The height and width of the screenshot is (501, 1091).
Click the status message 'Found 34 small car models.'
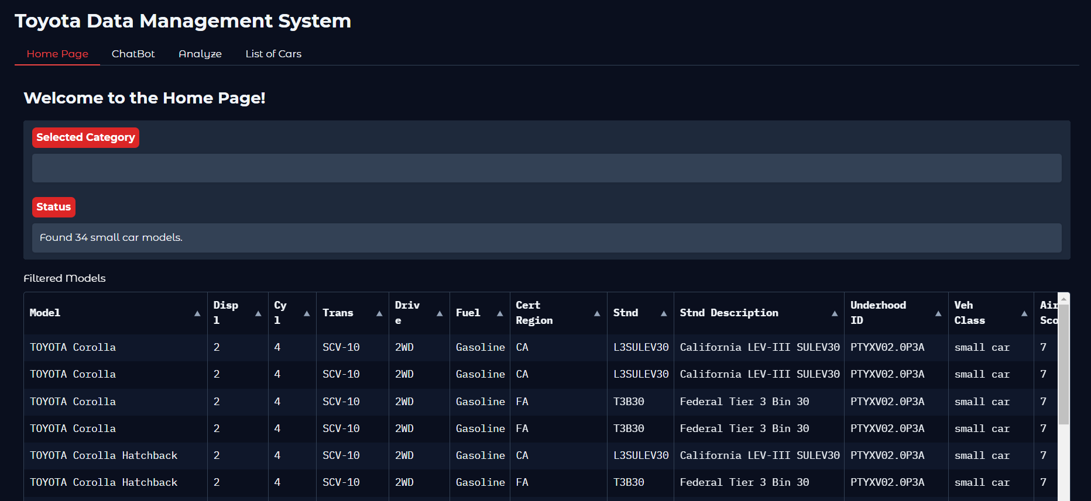[x=111, y=237]
